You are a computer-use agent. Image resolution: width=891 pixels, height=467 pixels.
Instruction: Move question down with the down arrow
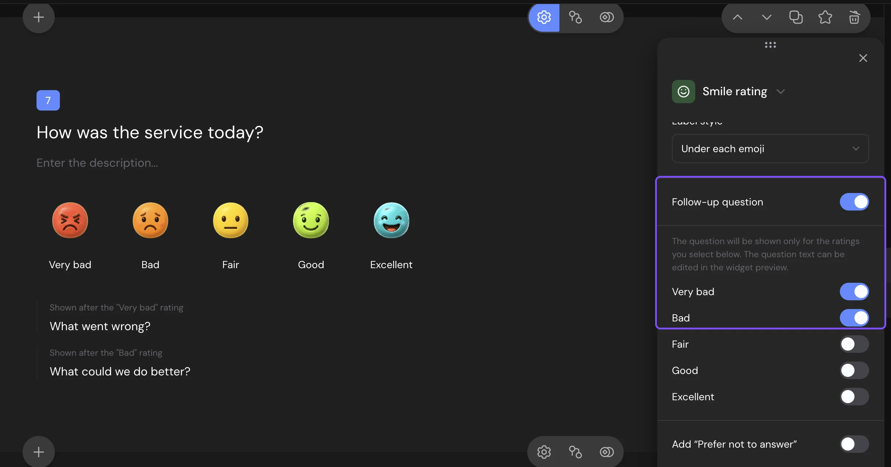click(x=767, y=17)
